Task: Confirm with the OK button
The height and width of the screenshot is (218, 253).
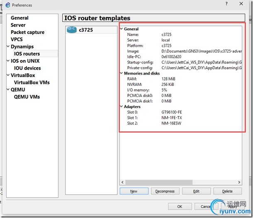Action: tap(180, 206)
